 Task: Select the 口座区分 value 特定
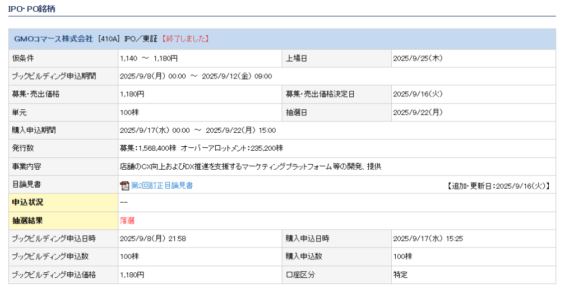click(x=400, y=275)
